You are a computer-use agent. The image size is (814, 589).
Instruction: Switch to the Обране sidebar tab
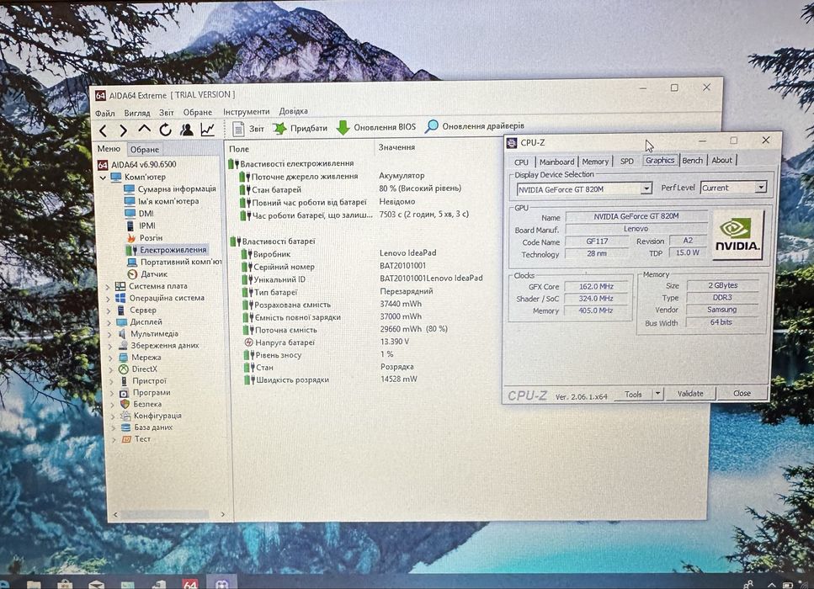pos(144,150)
